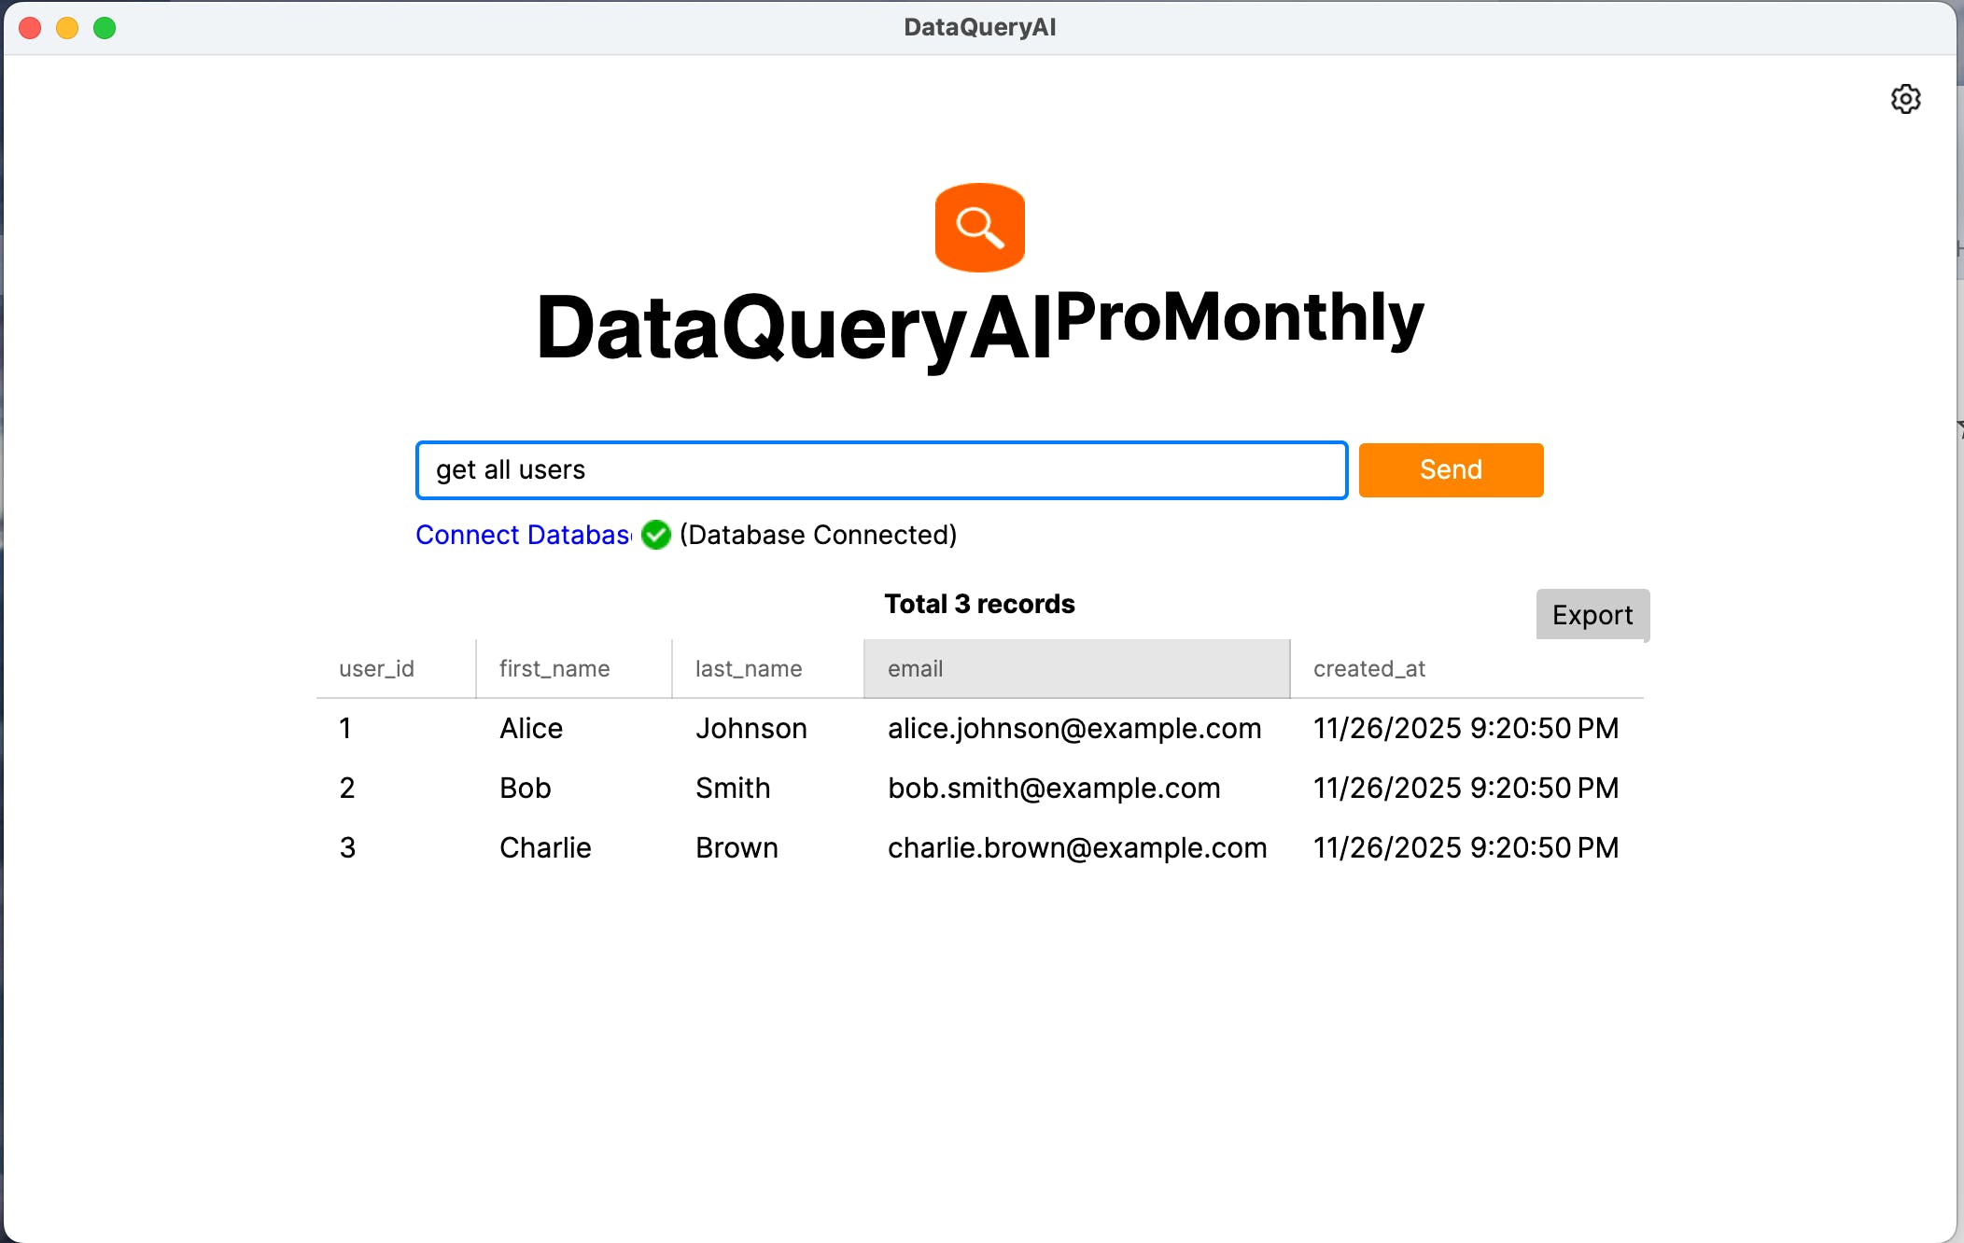Viewport: 1964px width, 1243px height.
Task: Sort by the user_id column header
Action: 377,669
